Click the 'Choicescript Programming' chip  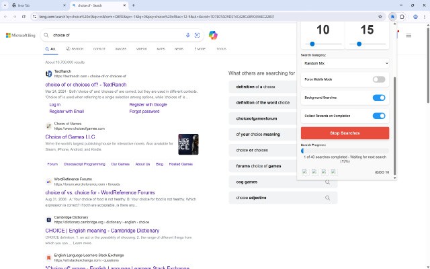(85, 164)
